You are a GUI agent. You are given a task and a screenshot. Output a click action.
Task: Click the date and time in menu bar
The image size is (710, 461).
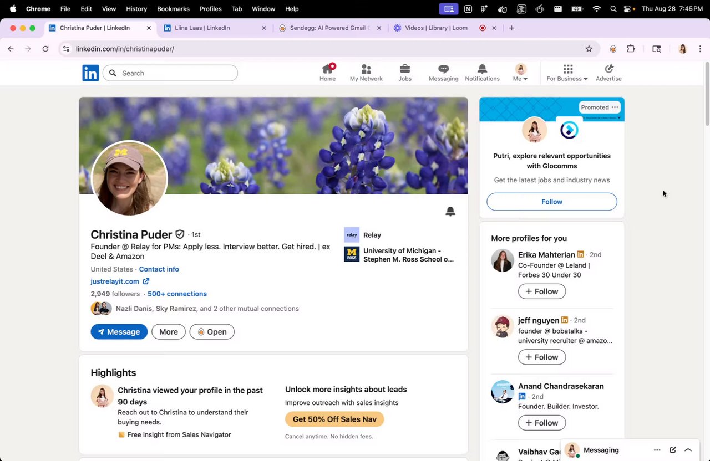click(672, 9)
